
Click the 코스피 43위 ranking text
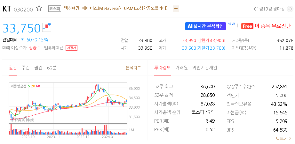(x=203, y=112)
